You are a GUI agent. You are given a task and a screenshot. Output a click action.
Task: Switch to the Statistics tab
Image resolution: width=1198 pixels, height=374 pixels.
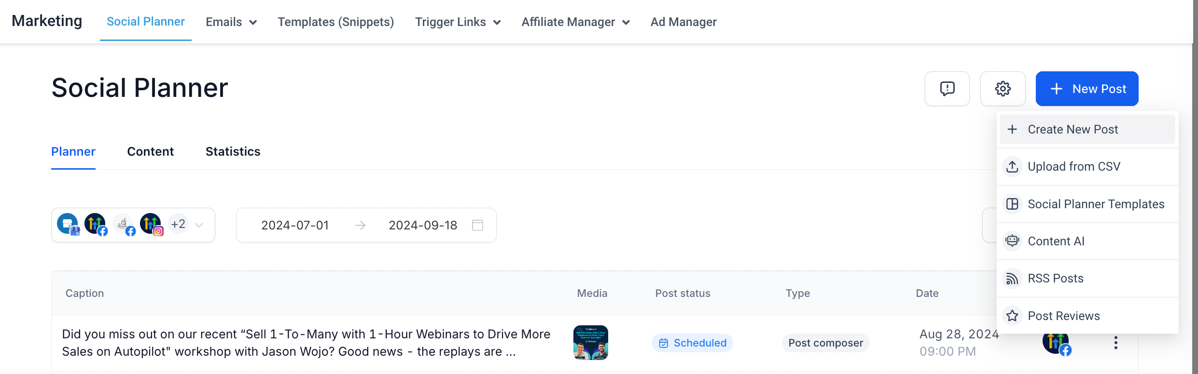(233, 152)
